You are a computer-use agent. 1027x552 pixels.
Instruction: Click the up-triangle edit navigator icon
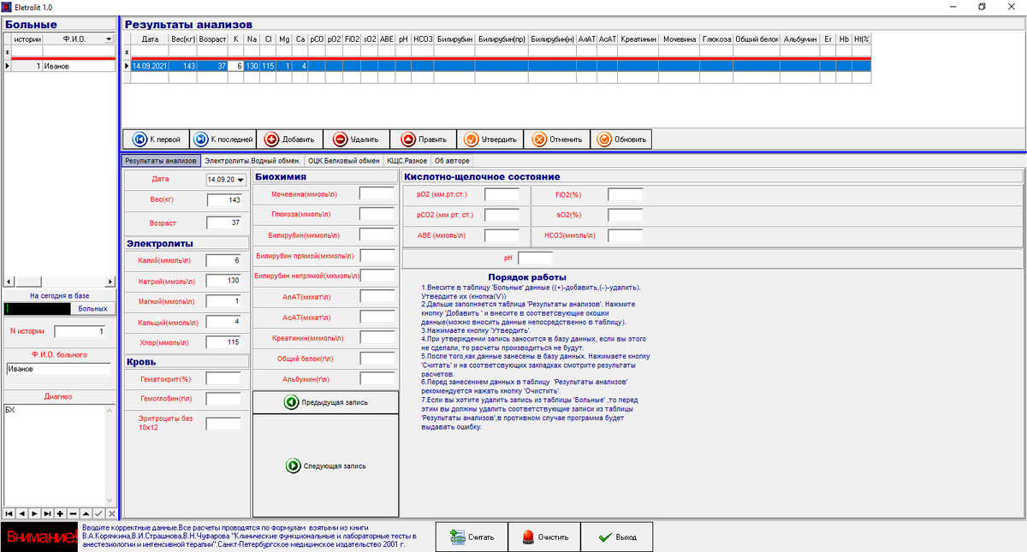pos(86,513)
